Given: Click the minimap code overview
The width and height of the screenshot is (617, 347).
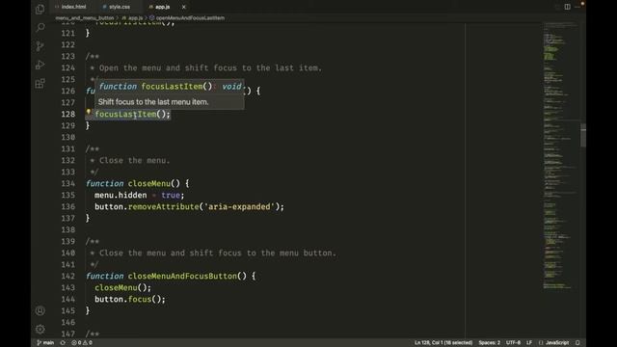Looking at the screenshot, I should pyautogui.click(x=560, y=155).
